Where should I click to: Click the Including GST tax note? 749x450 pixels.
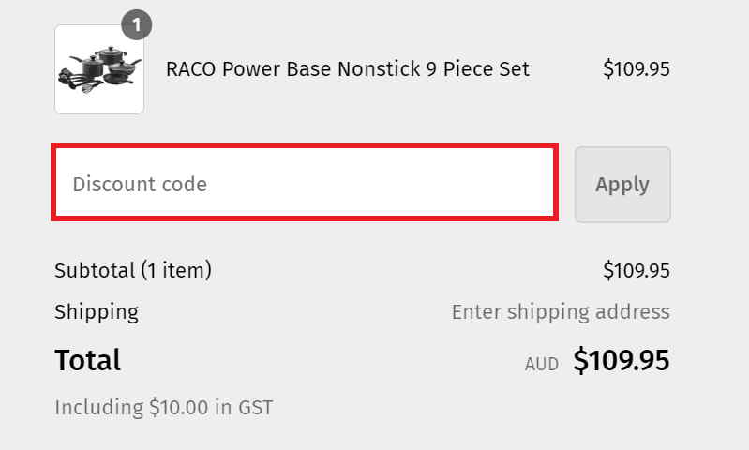pyautogui.click(x=164, y=408)
